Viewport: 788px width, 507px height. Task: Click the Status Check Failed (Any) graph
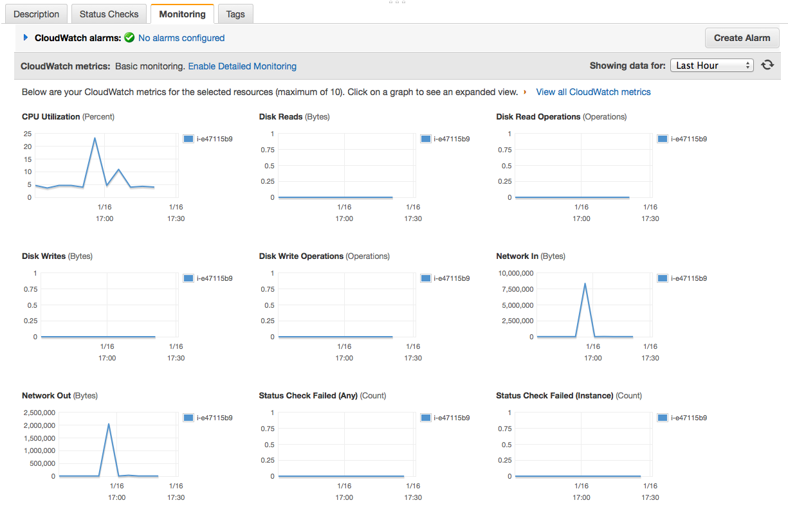pyautogui.click(x=347, y=445)
